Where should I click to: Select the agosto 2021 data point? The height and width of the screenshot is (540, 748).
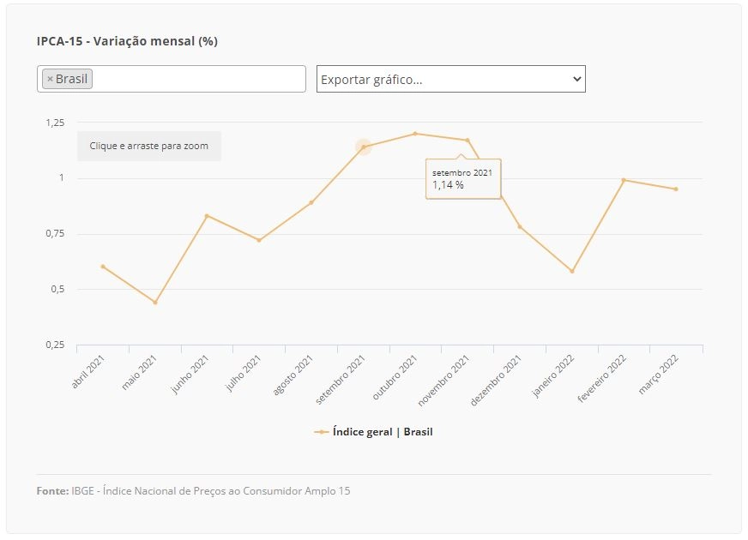click(311, 202)
